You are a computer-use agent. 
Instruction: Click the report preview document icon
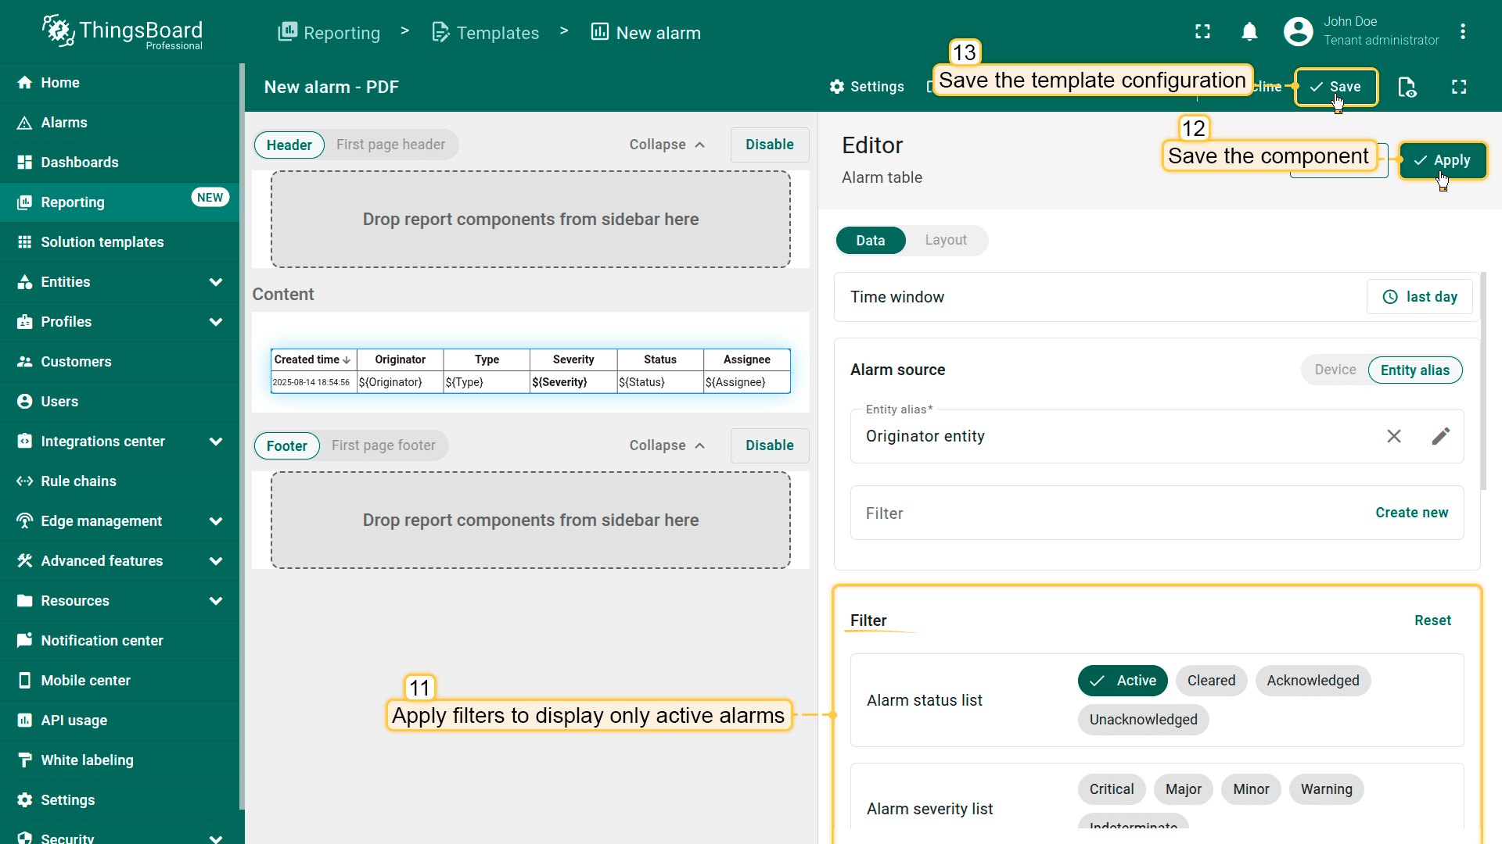point(1407,87)
